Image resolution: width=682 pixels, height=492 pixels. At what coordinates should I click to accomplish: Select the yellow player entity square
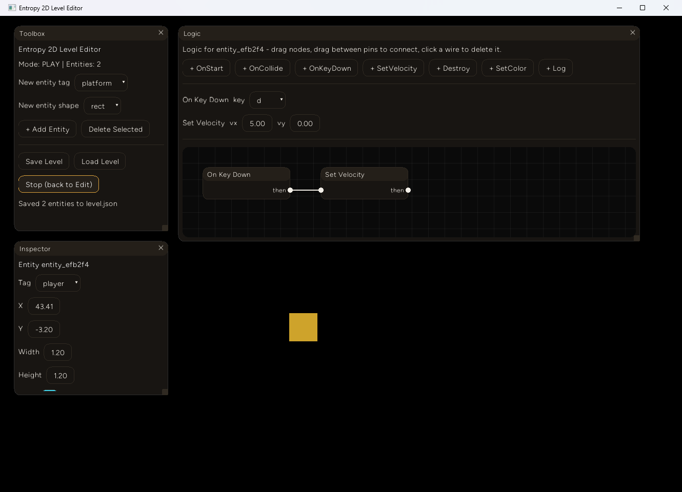click(x=303, y=327)
